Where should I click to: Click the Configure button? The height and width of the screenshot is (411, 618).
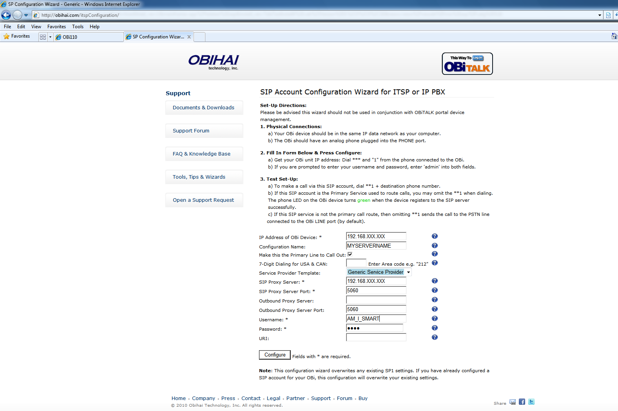(275, 355)
